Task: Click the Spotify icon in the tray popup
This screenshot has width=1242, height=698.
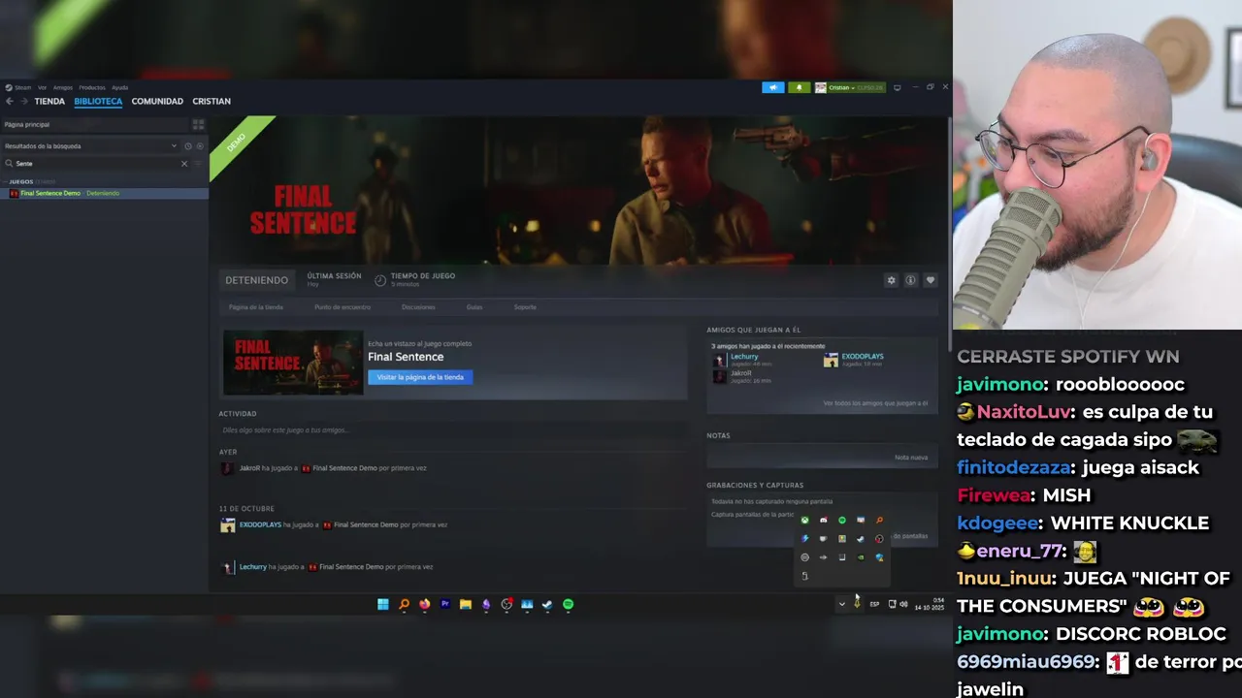Action: pos(842,521)
